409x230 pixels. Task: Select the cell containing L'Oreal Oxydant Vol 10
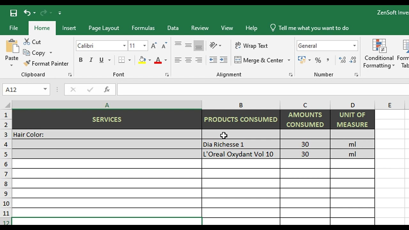pyautogui.click(x=241, y=154)
